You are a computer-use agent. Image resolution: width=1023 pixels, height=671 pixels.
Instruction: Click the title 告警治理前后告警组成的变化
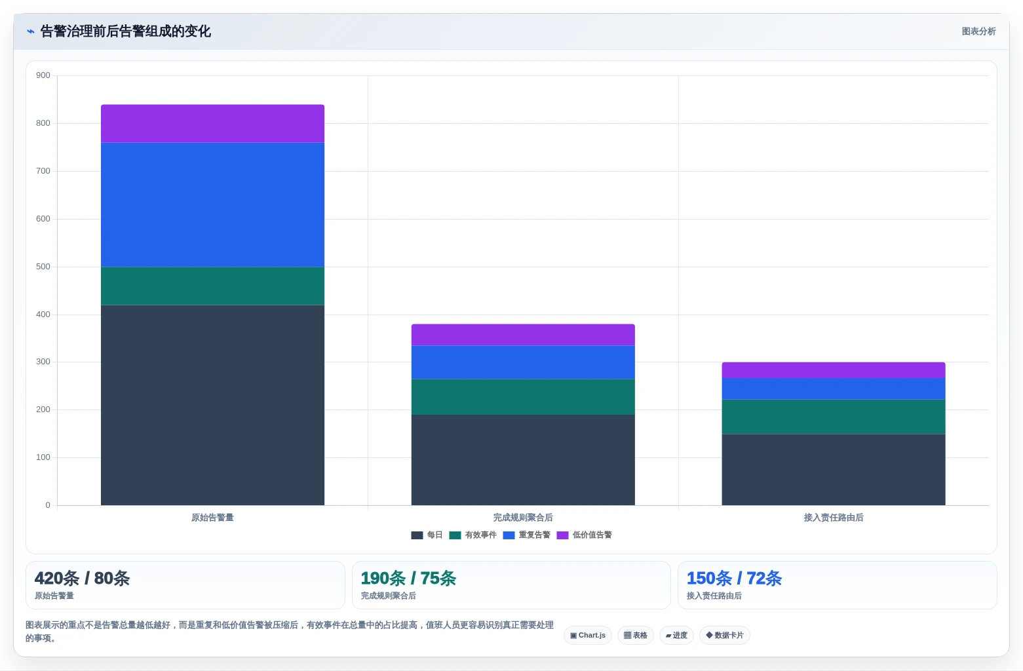[x=126, y=31]
